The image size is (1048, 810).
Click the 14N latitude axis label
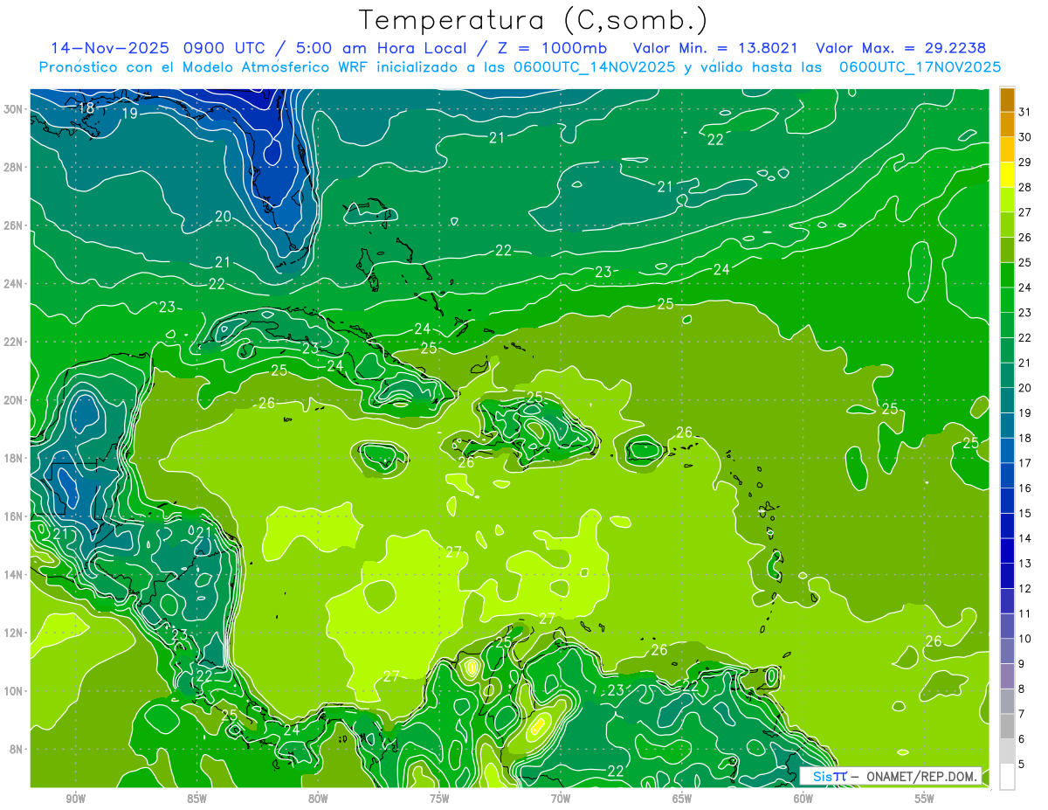[x=14, y=575]
